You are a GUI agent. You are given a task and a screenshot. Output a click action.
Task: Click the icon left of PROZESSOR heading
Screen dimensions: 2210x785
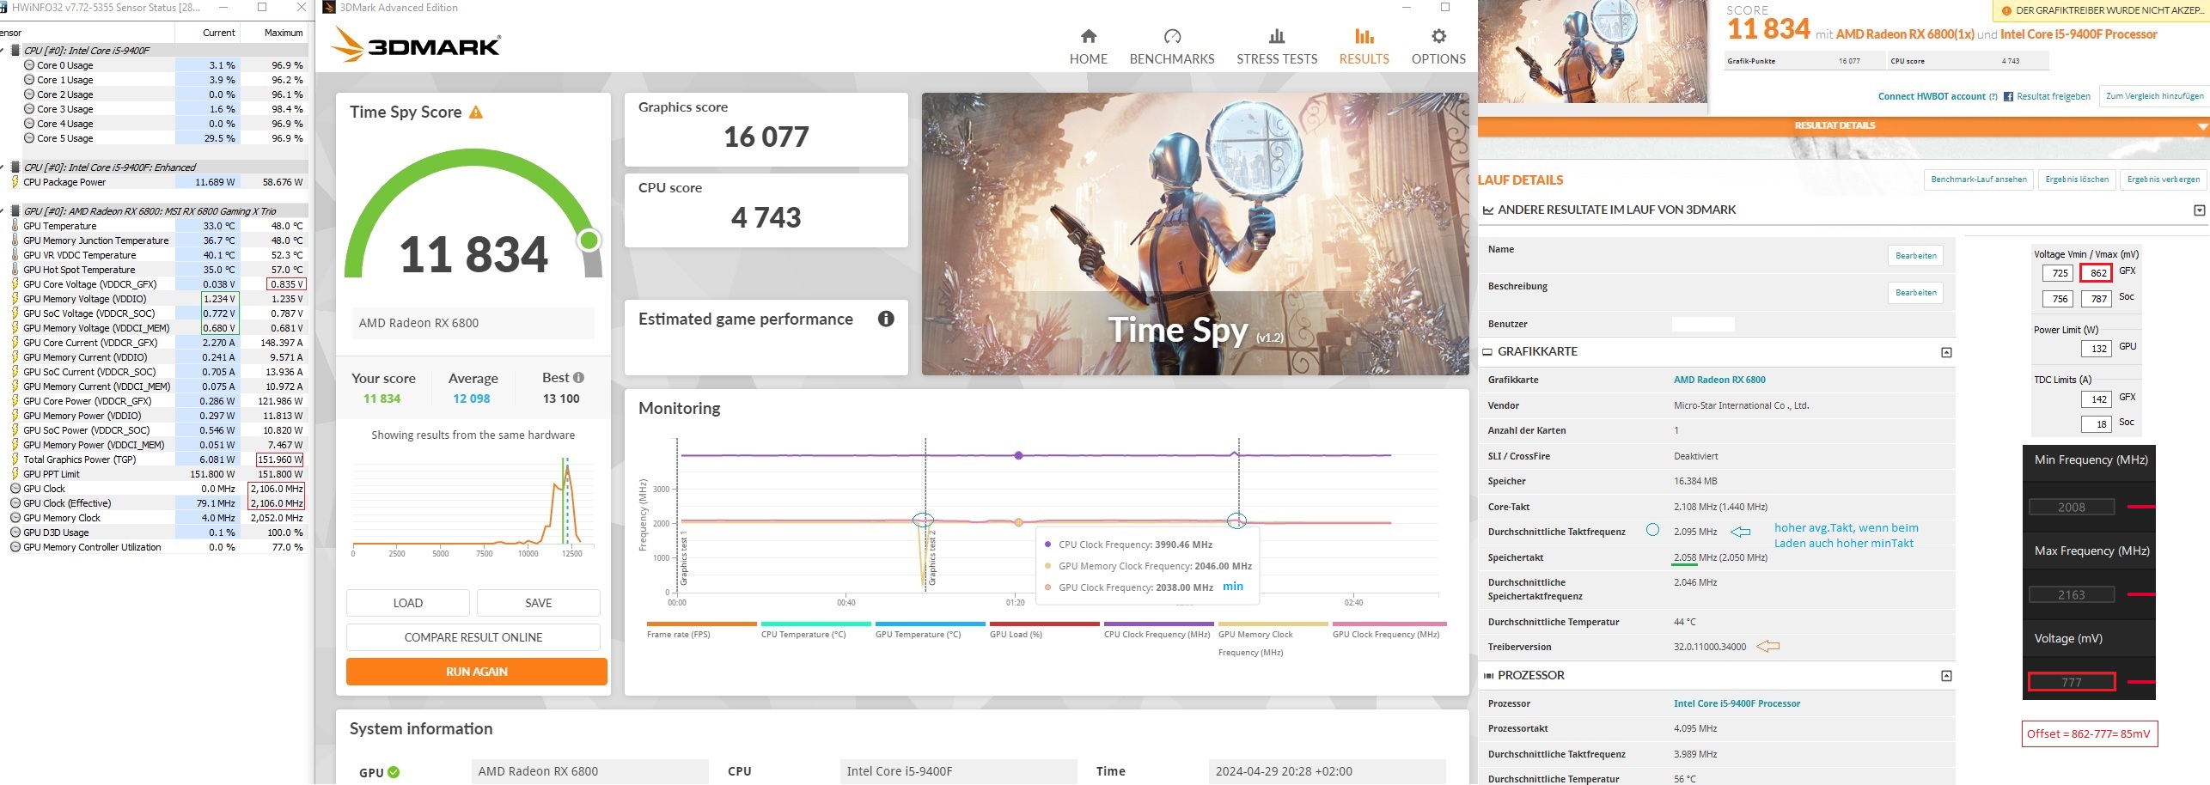[x=1488, y=676]
